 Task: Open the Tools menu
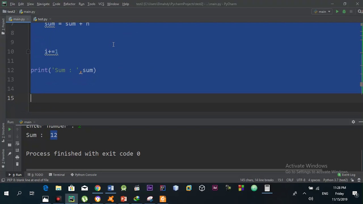pos(91,4)
